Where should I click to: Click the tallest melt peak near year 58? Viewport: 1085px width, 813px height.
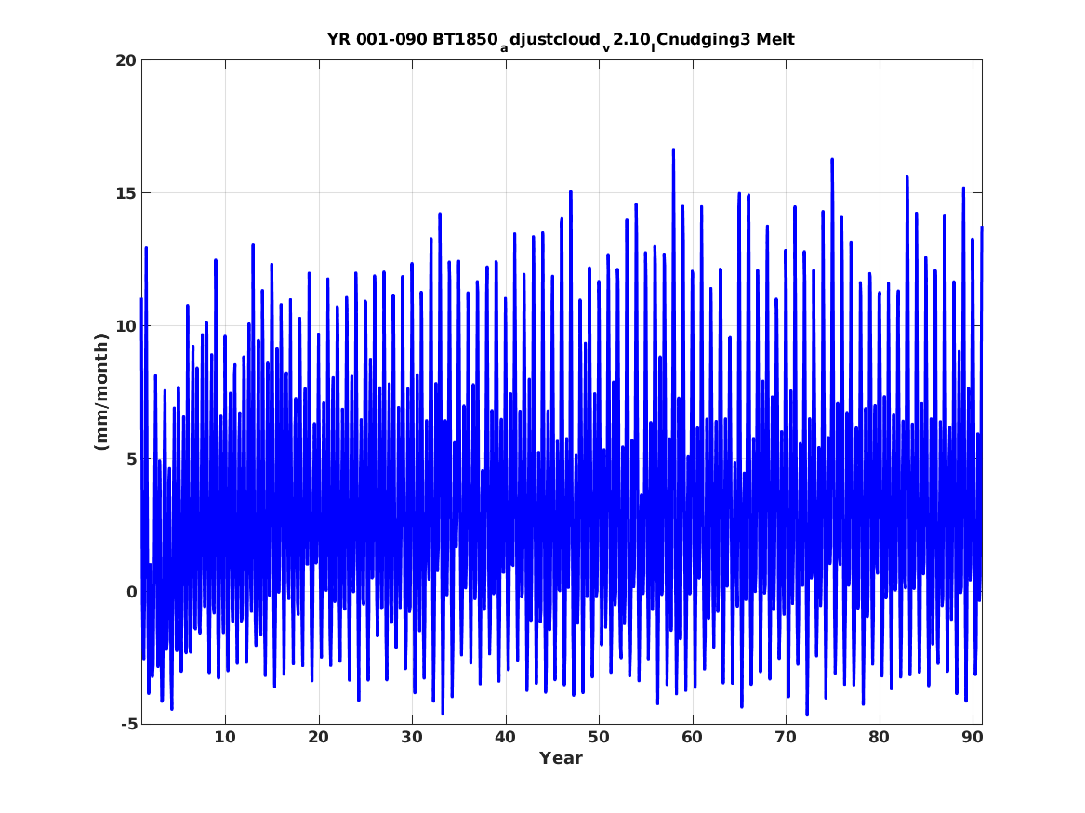[x=673, y=150]
